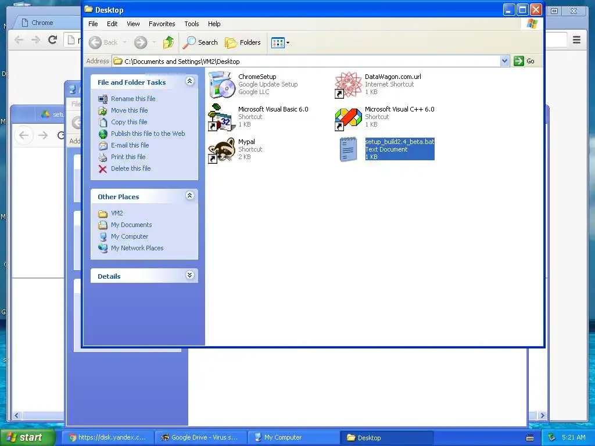Click scroll left arrow in background window
Viewport: 595px width, 446px height.
(x=16, y=416)
